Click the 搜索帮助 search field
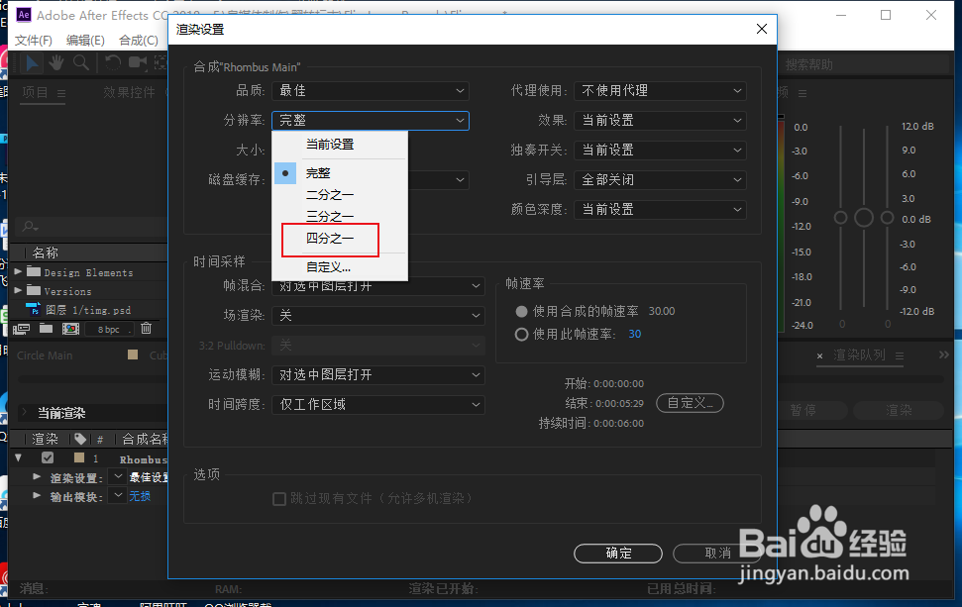The width and height of the screenshot is (962, 607). click(865, 64)
